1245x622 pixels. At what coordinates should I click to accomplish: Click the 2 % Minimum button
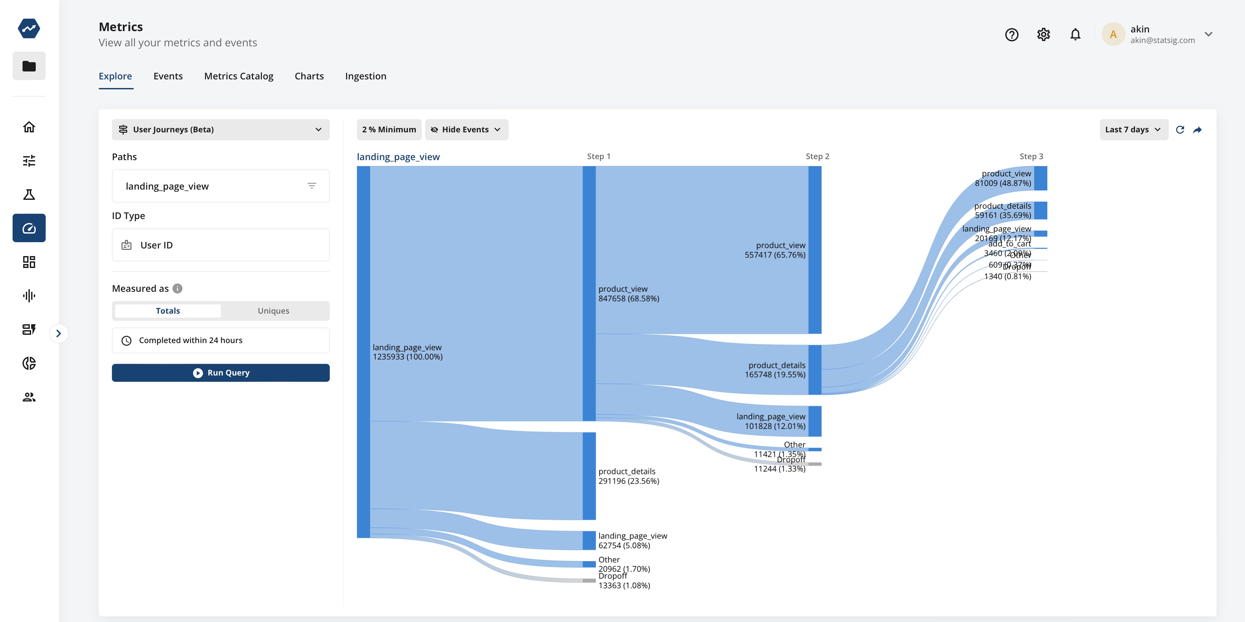pyautogui.click(x=389, y=129)
